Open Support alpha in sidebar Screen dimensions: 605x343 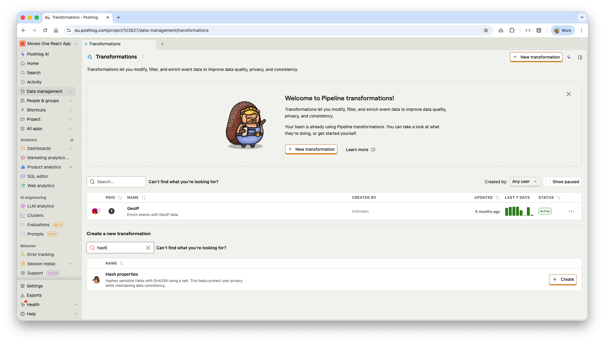(x=40, y=273)
